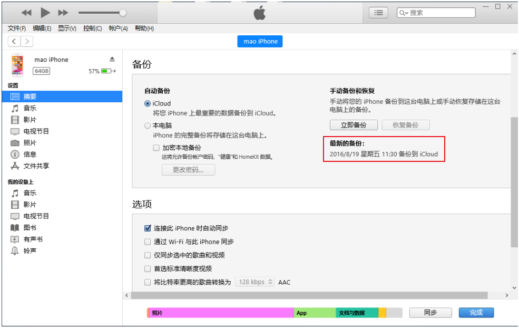This screenshot has height=328, width=519.
Task: Open the 文件(F) menu
Action: pos(16,28)
